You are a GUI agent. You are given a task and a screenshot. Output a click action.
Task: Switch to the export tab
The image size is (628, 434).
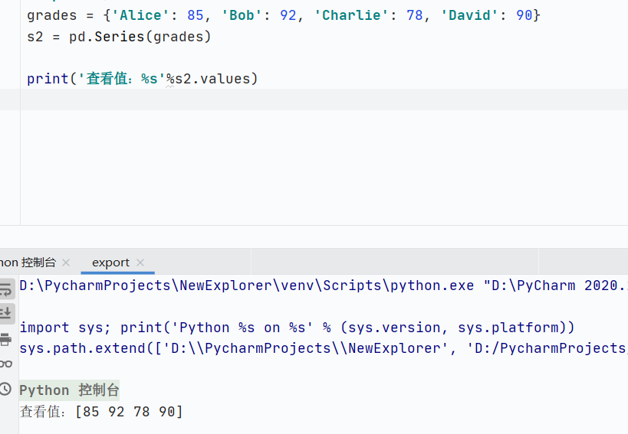110,263
